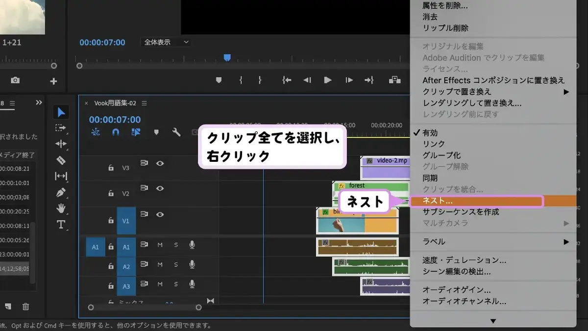Select the Razor tool

click(x=61, y=160)
